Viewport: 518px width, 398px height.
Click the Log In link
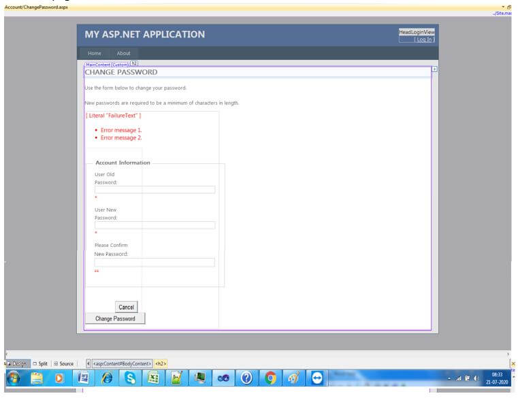(424, 39)
